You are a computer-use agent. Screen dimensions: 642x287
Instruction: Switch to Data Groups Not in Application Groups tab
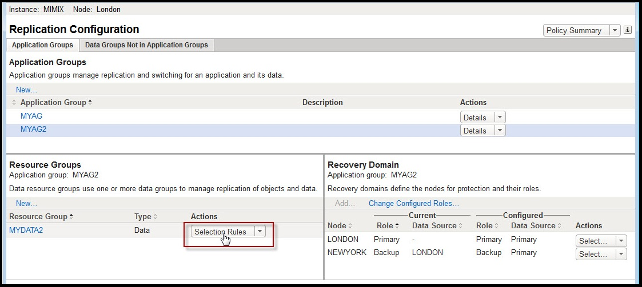(x=146, y=45)
